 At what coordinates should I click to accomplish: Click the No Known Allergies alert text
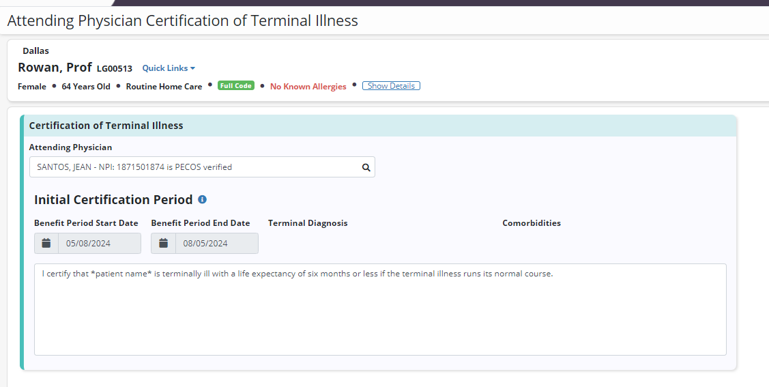(x=308, y=87)
